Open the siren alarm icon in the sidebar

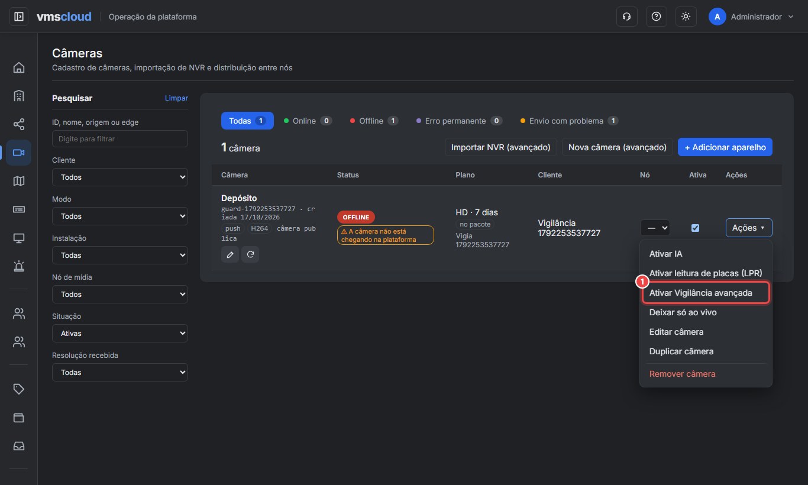[19, 266]
